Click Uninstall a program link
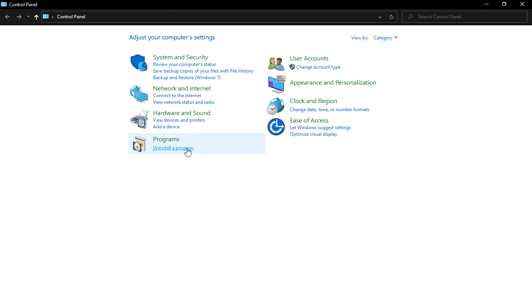The width and height of the screenshot is (532, 284). click(173, 148)
